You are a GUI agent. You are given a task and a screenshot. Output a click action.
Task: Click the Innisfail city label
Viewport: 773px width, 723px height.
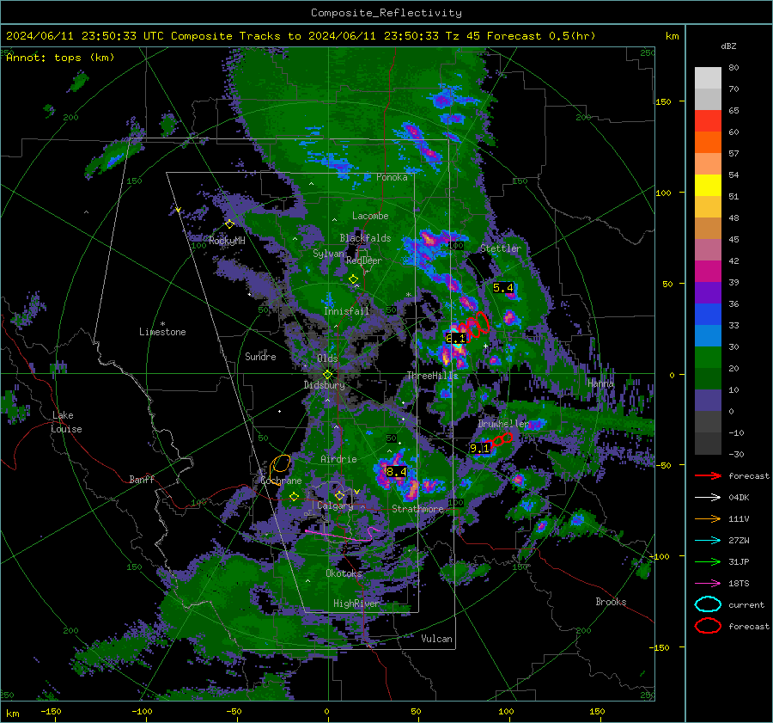tap(347, 311)
